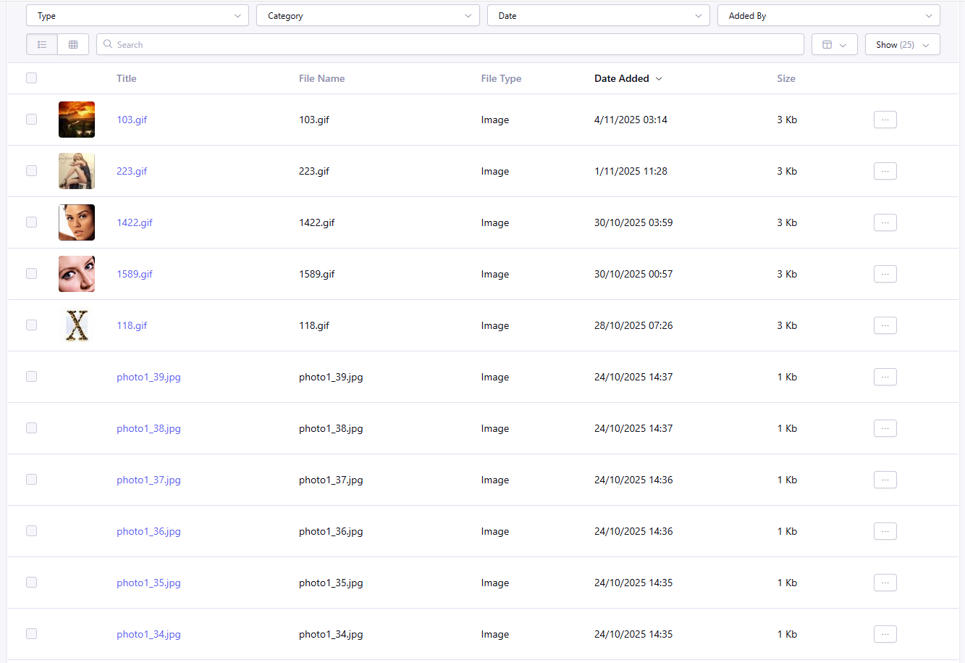Switch to grid view layout
Screen dimensions: 965x663
pyautogui.click(x=73, y=44)
